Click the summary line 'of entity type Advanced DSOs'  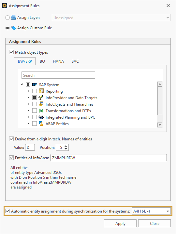pyautogui.click(x=36, y=173)
